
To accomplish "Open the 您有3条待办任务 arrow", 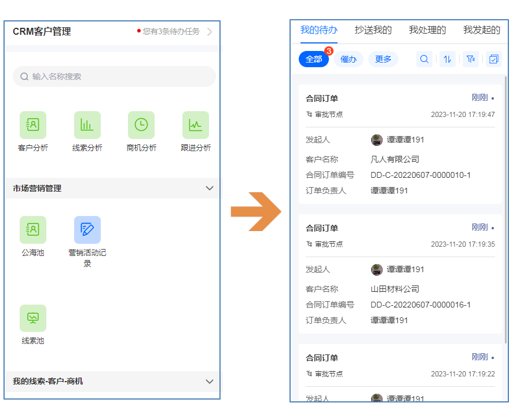I will pos(210,32).
